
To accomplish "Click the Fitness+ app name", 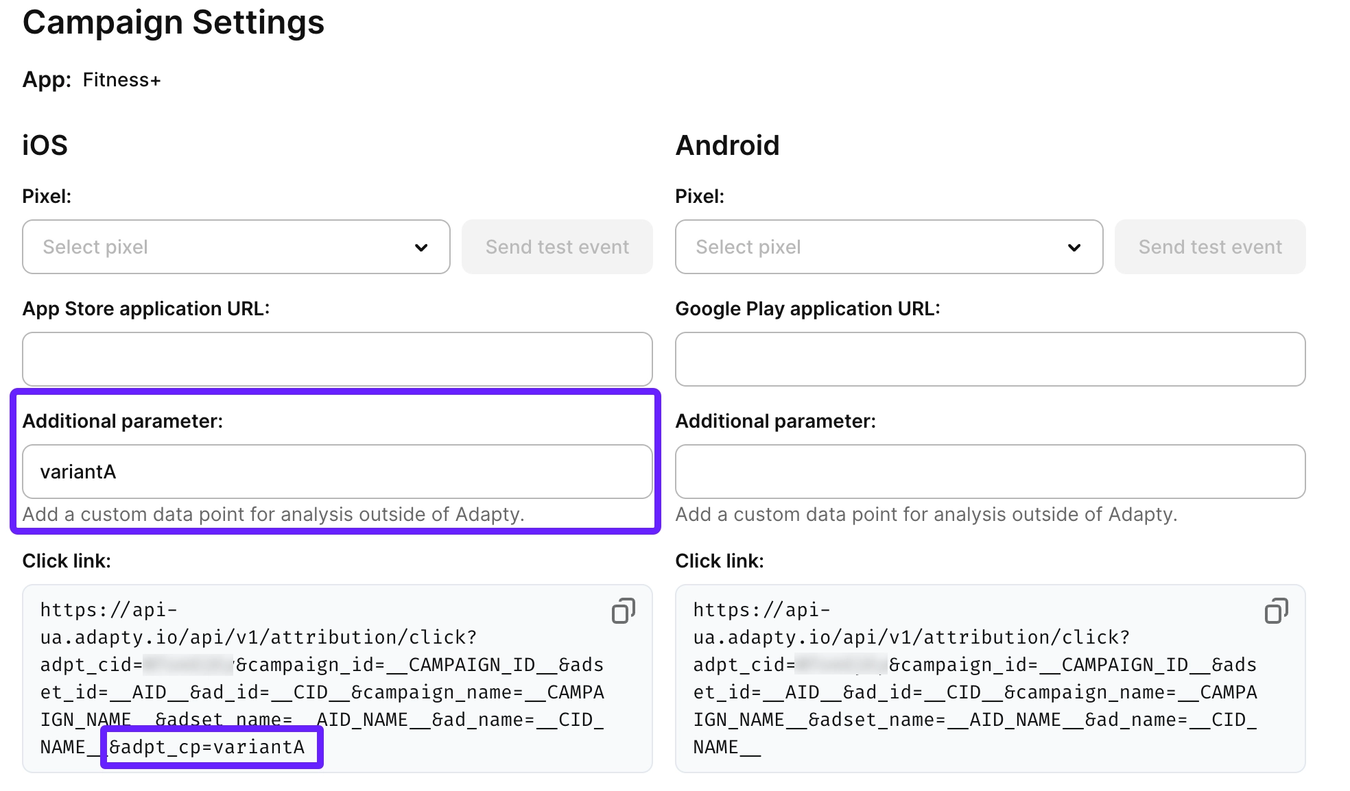I will point(121,80).
